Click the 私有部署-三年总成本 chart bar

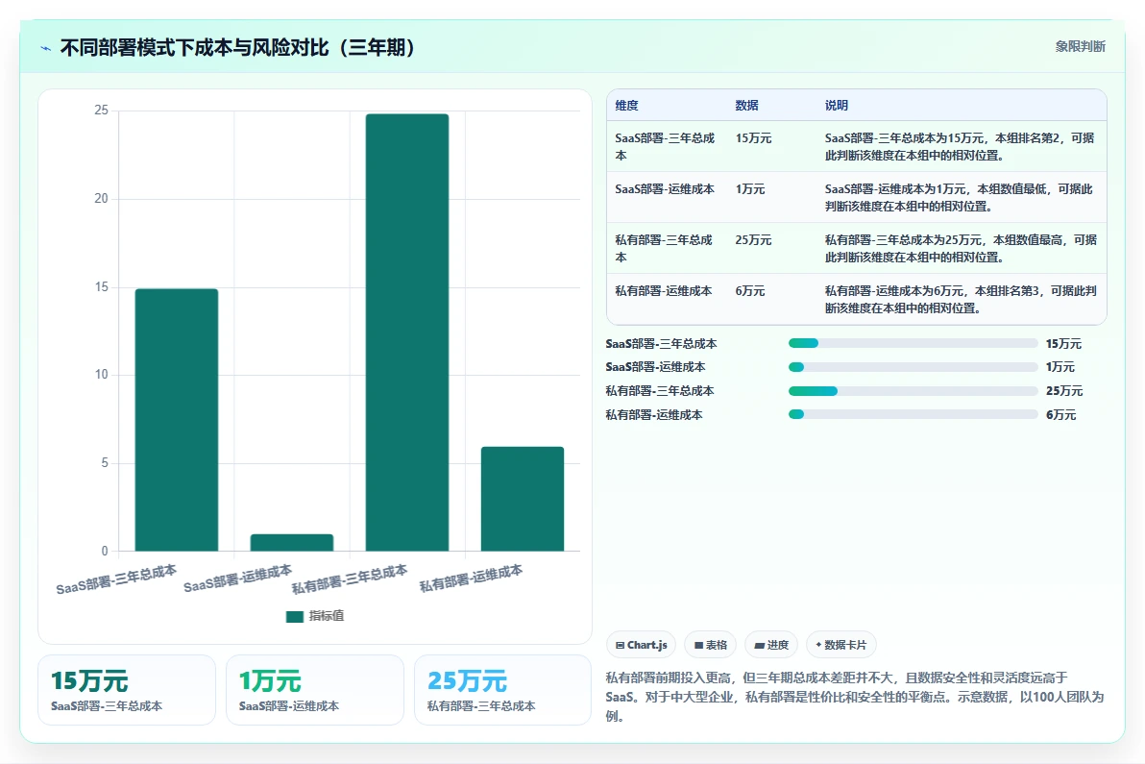(x=407, y=333)
